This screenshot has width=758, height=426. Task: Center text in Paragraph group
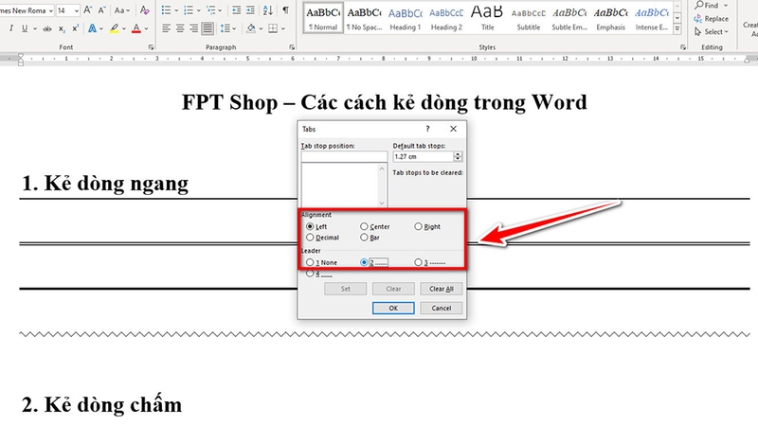(180, 29)
